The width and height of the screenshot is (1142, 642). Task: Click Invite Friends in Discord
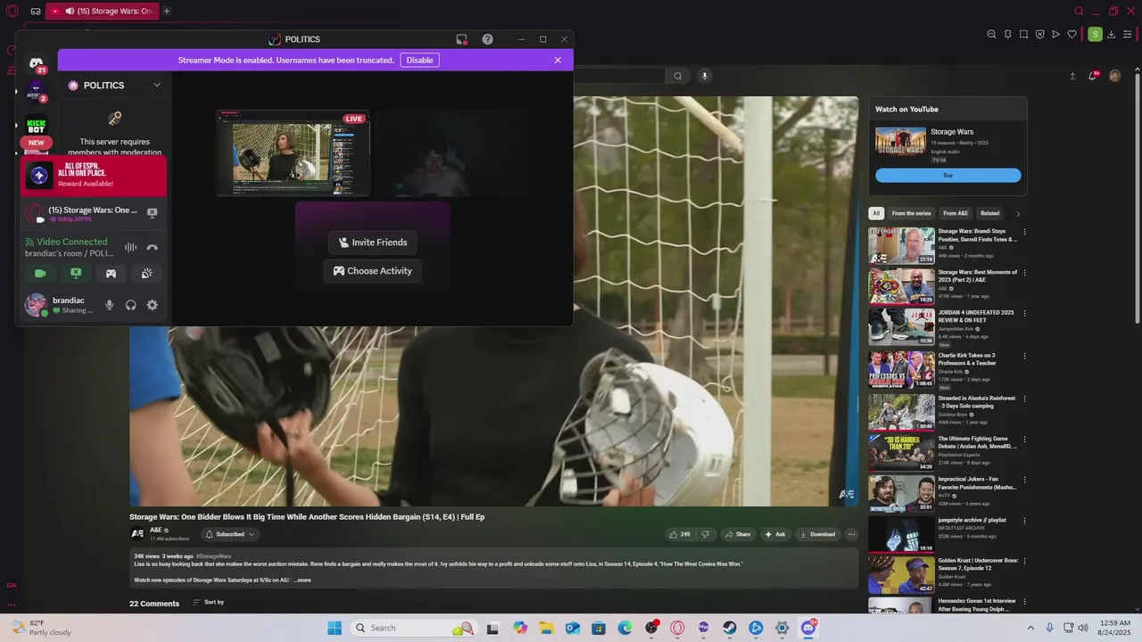pos(372,243)
